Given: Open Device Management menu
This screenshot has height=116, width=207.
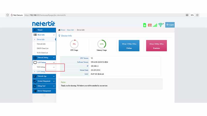Looking at the screenshot, I should coord(44,91).
